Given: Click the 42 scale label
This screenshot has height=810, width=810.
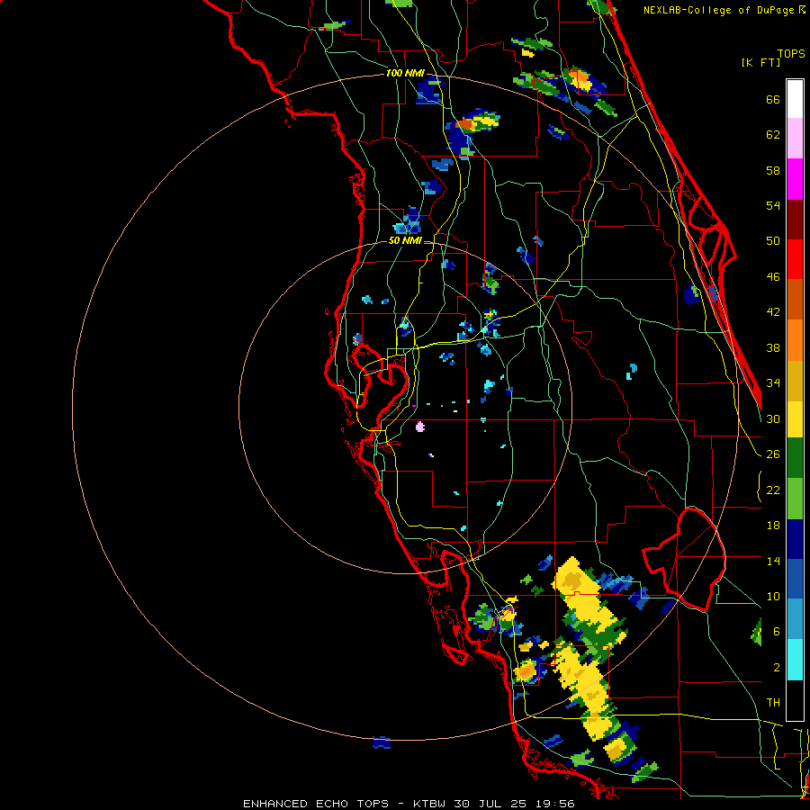Looking at the screenshot, I should (x=773, y=312).
